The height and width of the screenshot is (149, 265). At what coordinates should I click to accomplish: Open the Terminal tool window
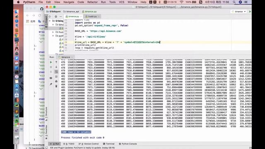click(108, 144)
